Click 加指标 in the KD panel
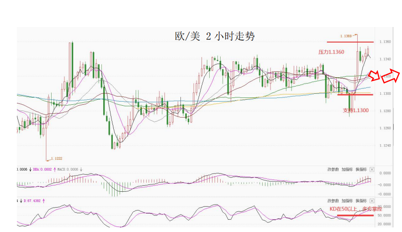The image size is (402, 232). (x=347, y=201)
